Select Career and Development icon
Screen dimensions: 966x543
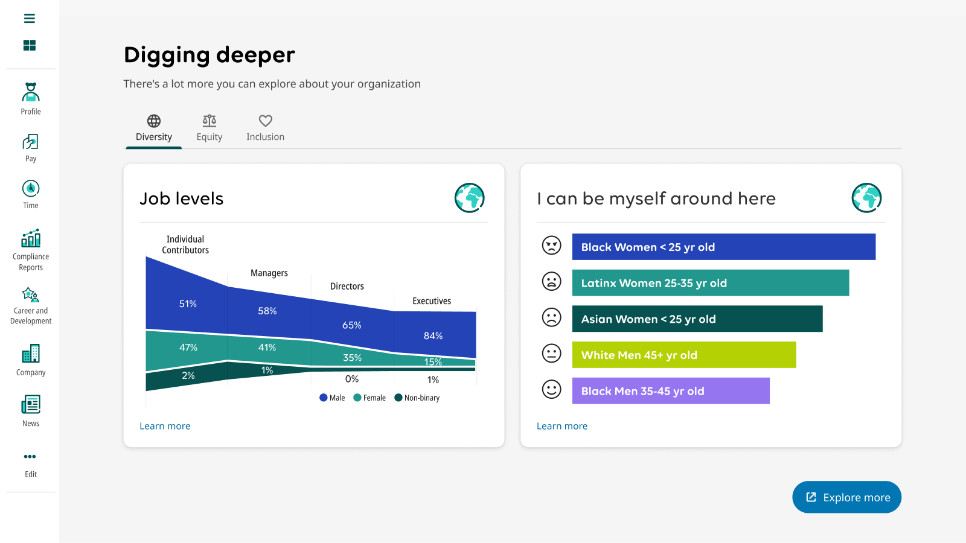coord(31,294)
